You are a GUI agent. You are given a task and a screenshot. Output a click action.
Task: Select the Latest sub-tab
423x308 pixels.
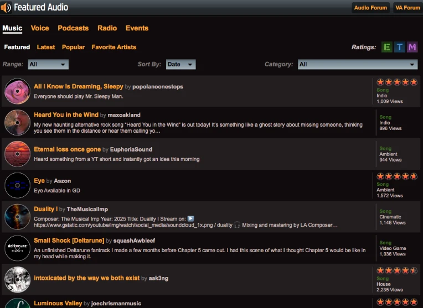46,47
